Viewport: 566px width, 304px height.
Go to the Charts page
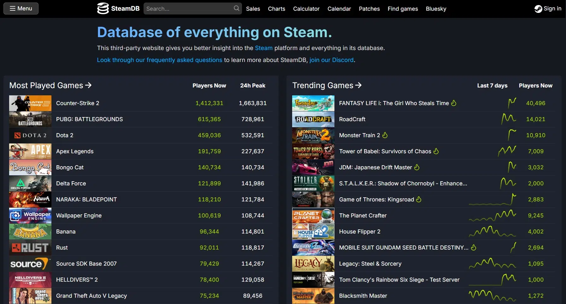click(277, 9)
